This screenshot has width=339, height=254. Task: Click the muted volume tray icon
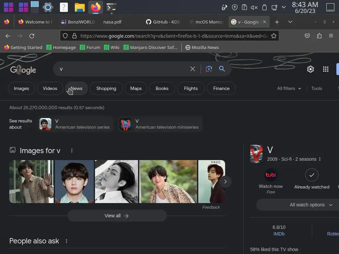(254, 8)
